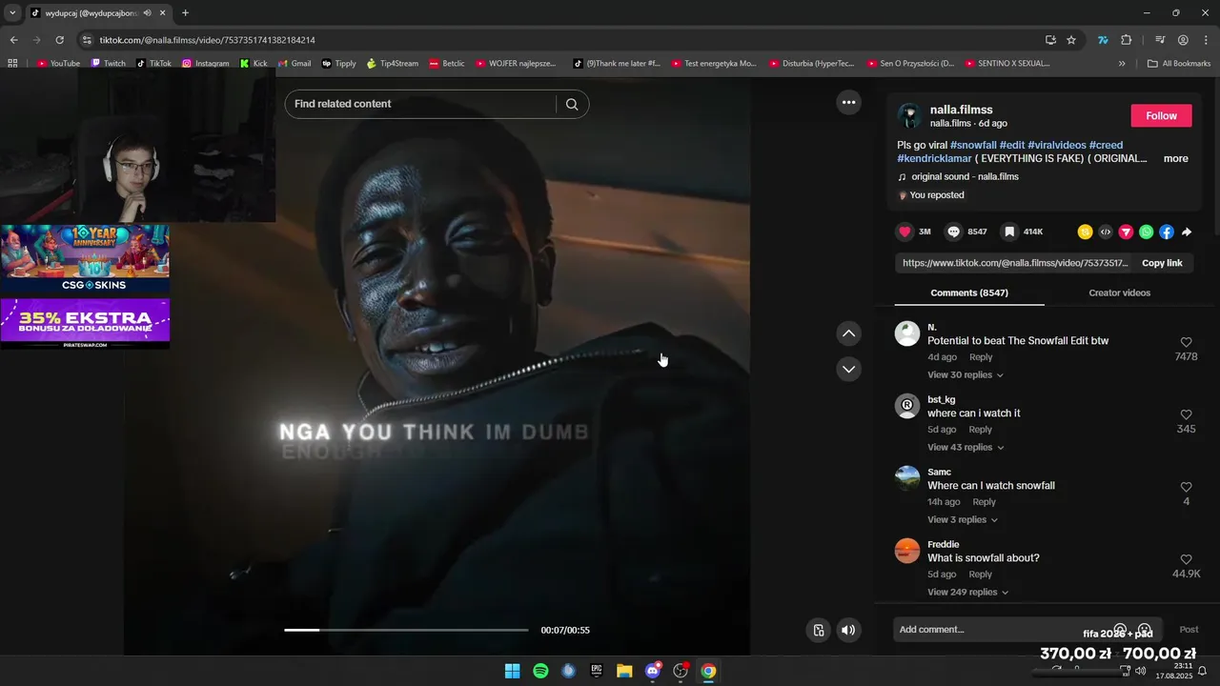Save video using the bookmark icon
The image size is (1220, 686).
click(1009, 232)
